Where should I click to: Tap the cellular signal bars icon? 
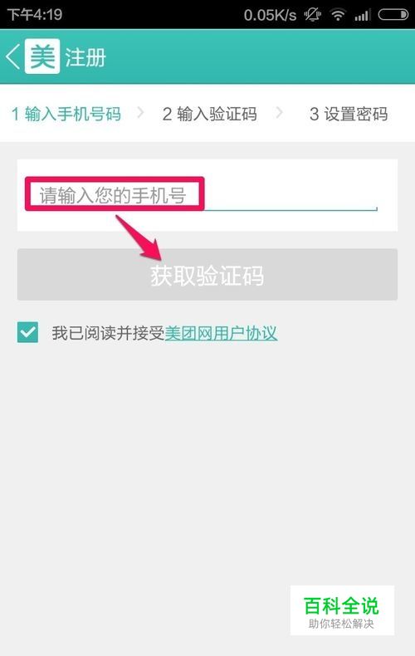362,15
